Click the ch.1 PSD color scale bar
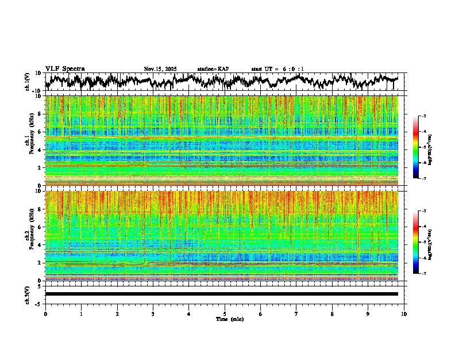 415,147
